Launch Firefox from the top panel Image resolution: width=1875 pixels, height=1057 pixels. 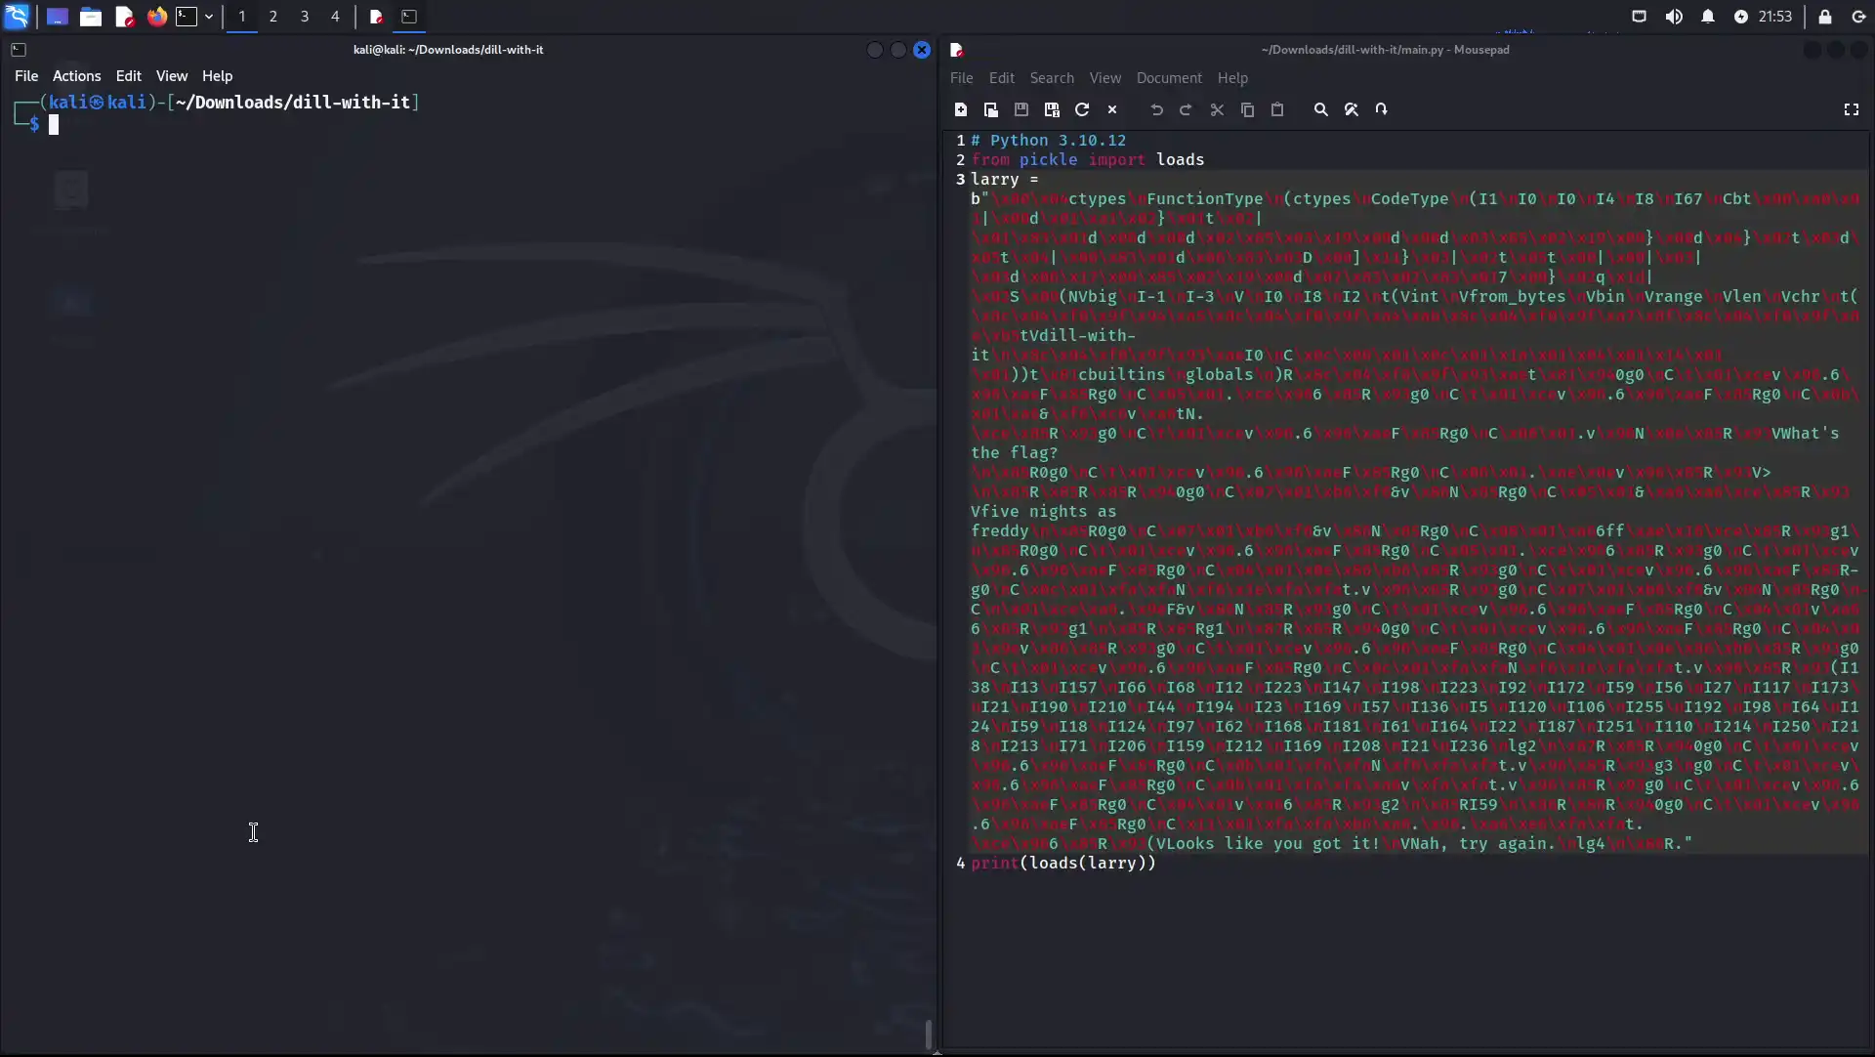[156, 17]
